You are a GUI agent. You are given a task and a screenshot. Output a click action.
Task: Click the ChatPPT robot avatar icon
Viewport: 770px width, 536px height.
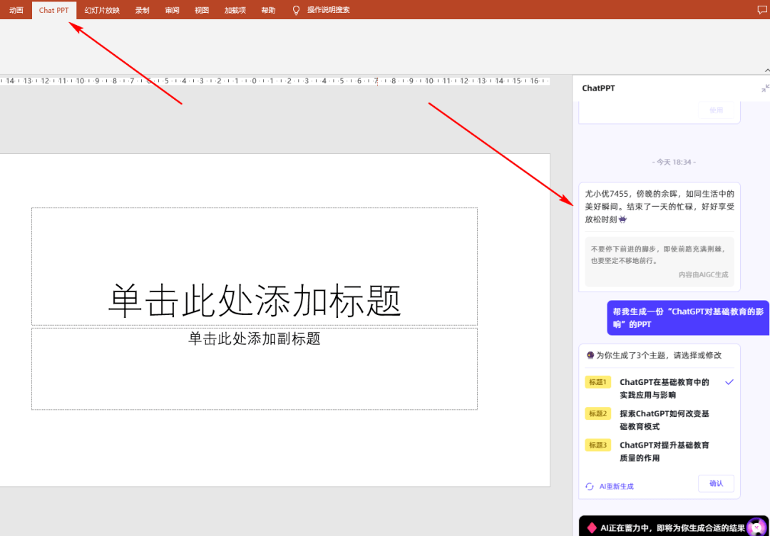point(756,527)
